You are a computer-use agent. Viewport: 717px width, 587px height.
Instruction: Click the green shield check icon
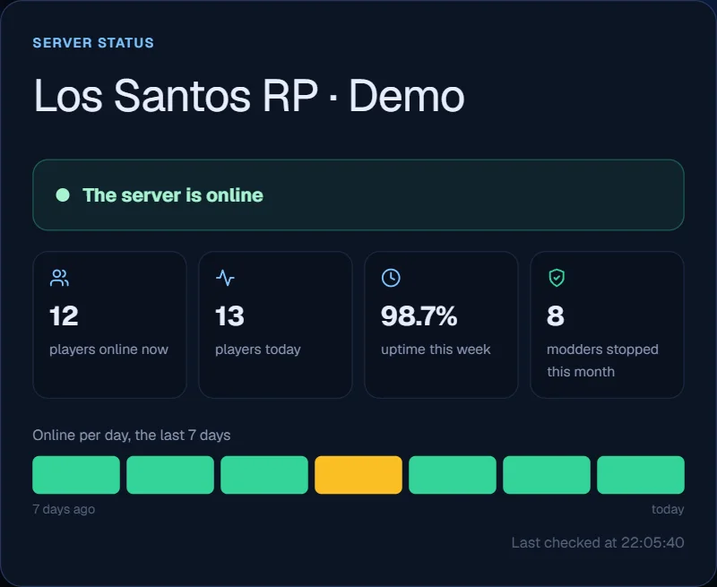pos(557,278)
